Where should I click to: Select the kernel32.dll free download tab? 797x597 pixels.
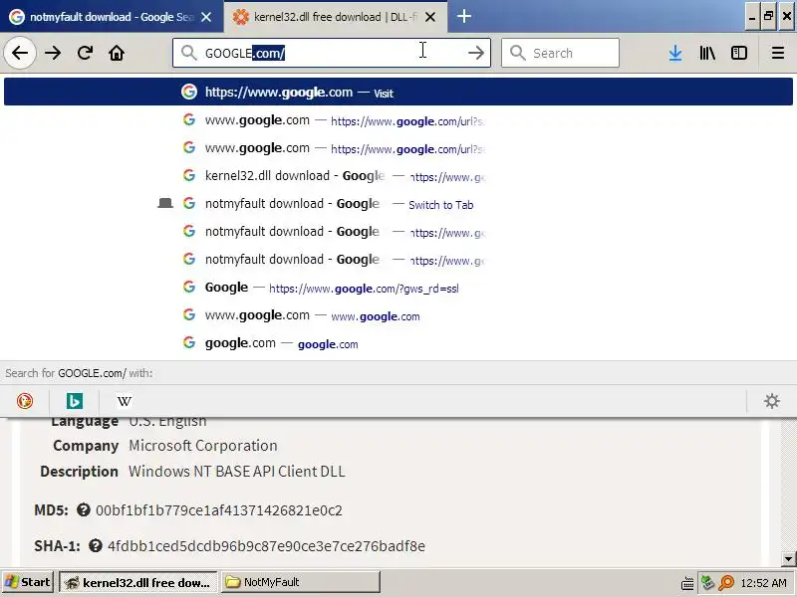tap(335, 17)
